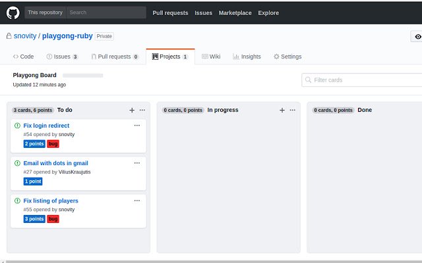Go to Marketplace
Viewport: 422px width, 263px height.
click(235, 13)
